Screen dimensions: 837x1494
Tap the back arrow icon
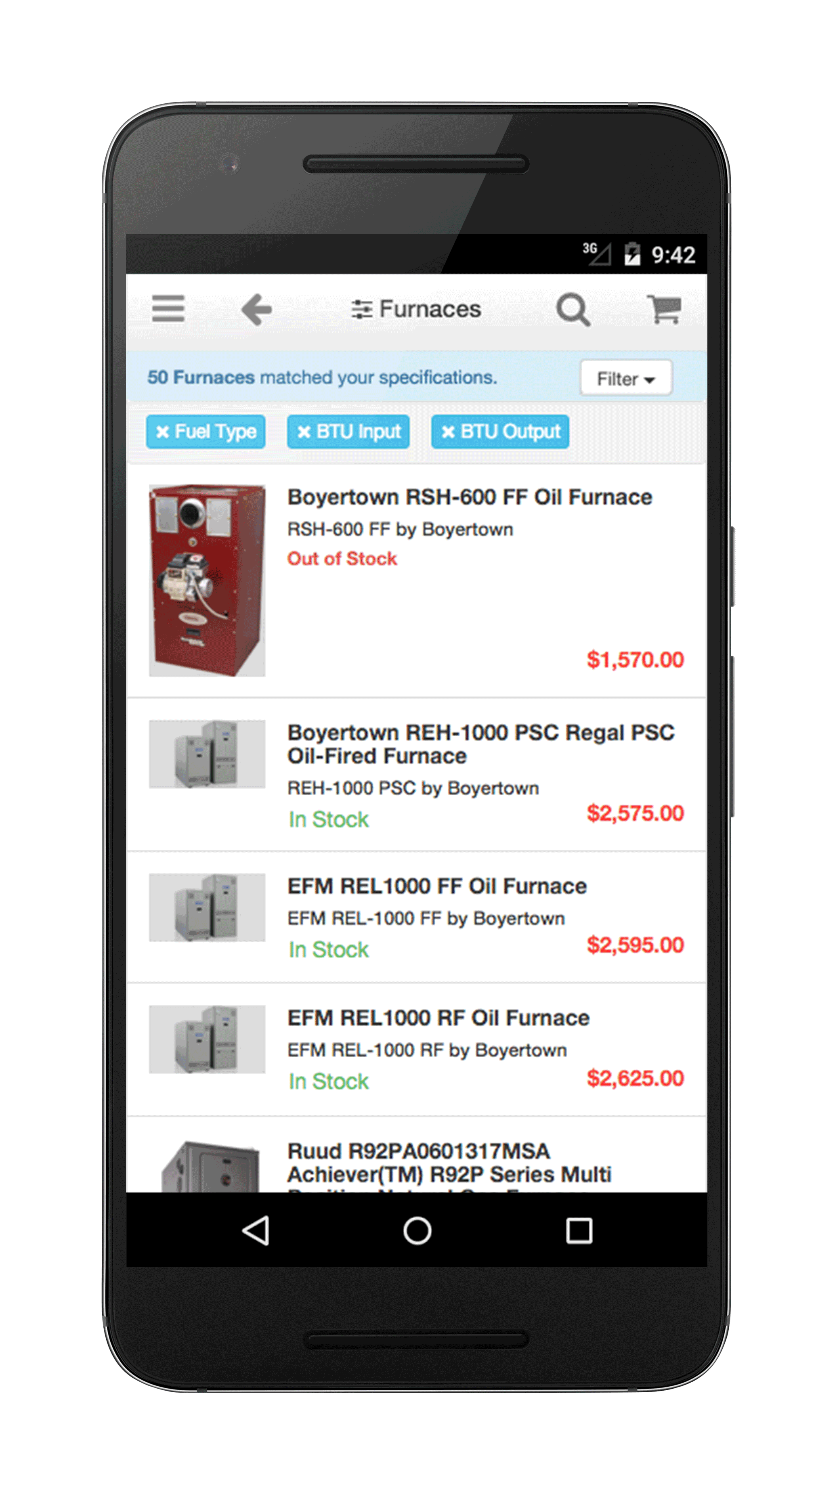click(x=256, y=309)
